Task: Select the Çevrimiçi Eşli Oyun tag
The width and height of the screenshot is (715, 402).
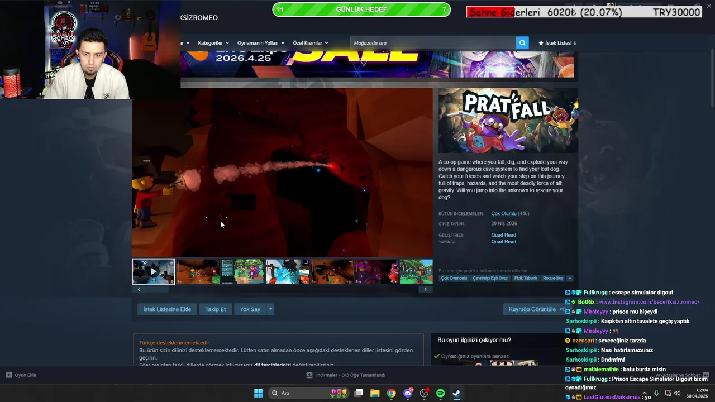Action: pos(490,278)
